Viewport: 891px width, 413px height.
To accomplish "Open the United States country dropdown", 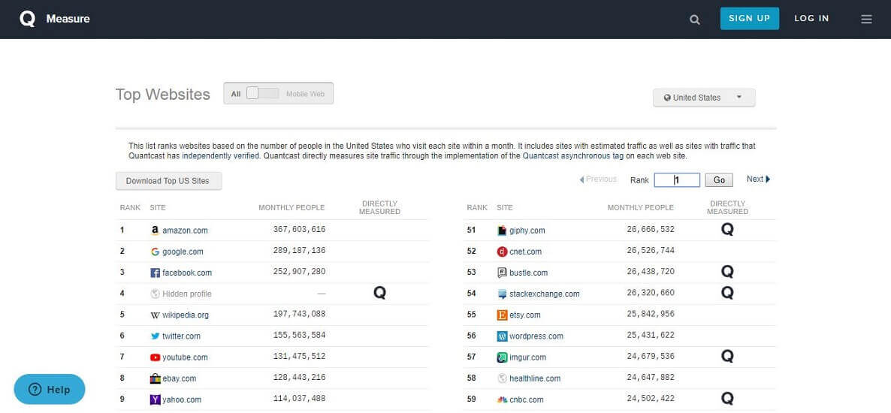I will pos(703,98).
